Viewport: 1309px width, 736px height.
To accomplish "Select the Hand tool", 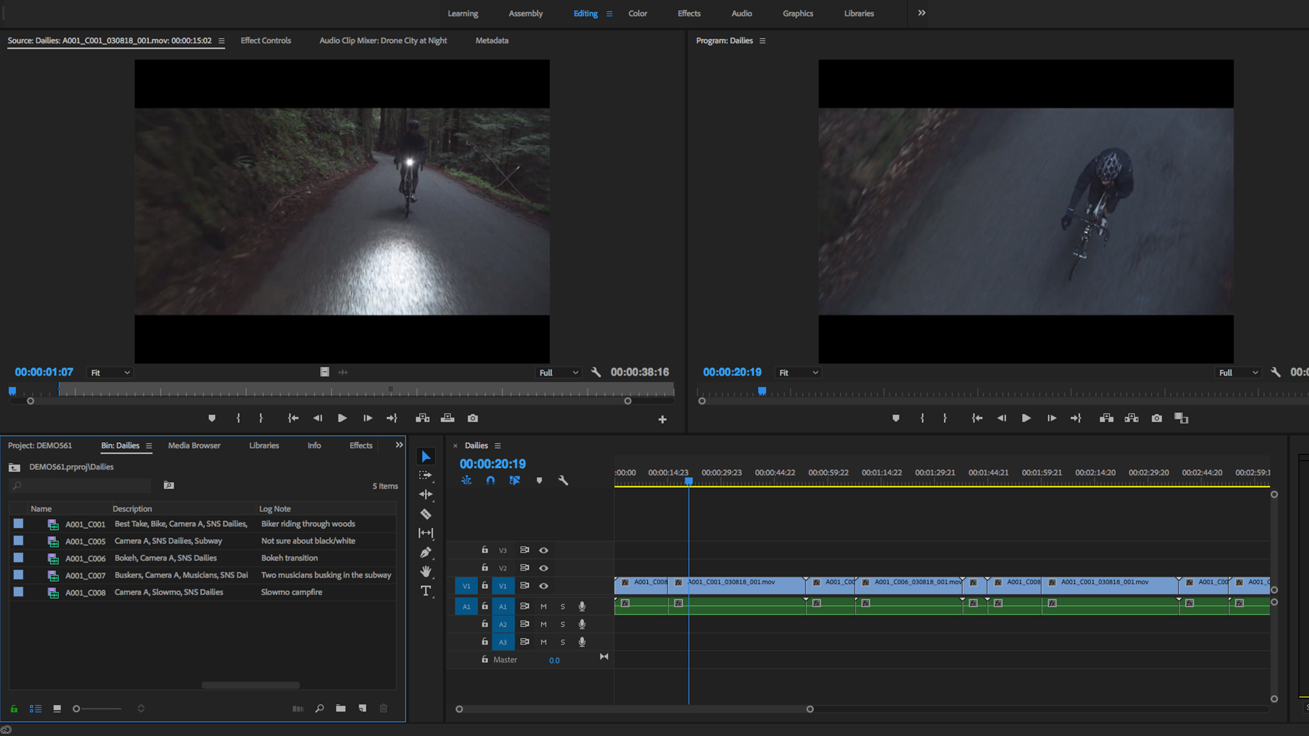I will [x=425, y=571].
